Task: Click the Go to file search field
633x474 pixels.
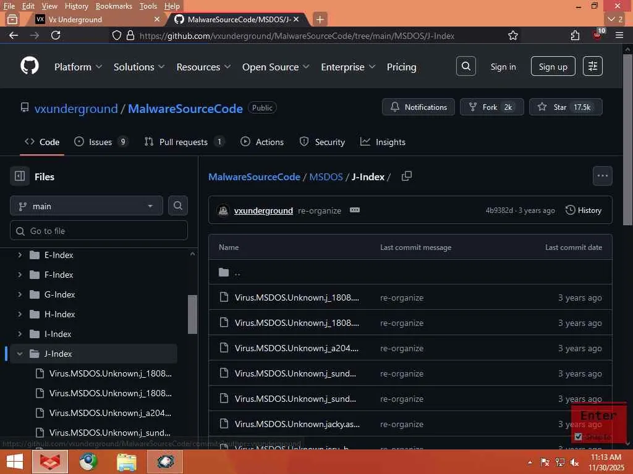Action: pos(99,231)
